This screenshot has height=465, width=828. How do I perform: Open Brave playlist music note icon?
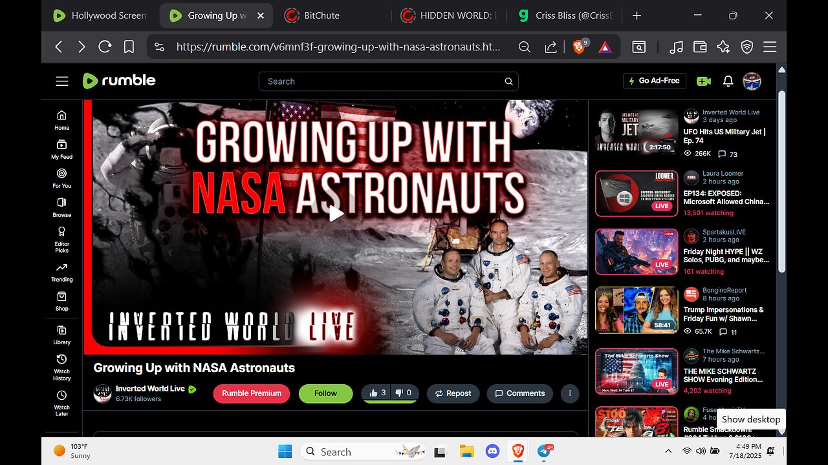(676, 46)
